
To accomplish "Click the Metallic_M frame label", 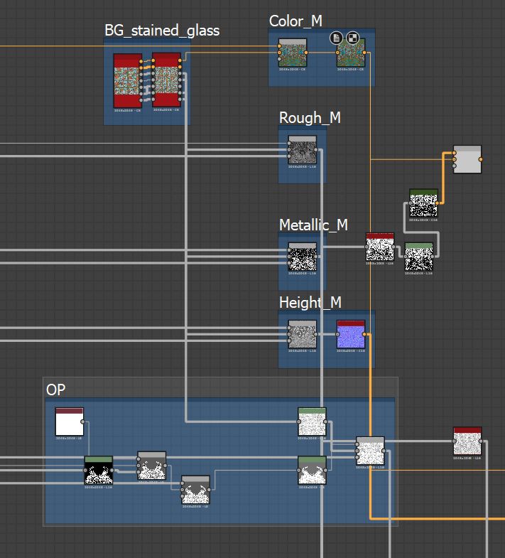I will click(x=313, y=225).
